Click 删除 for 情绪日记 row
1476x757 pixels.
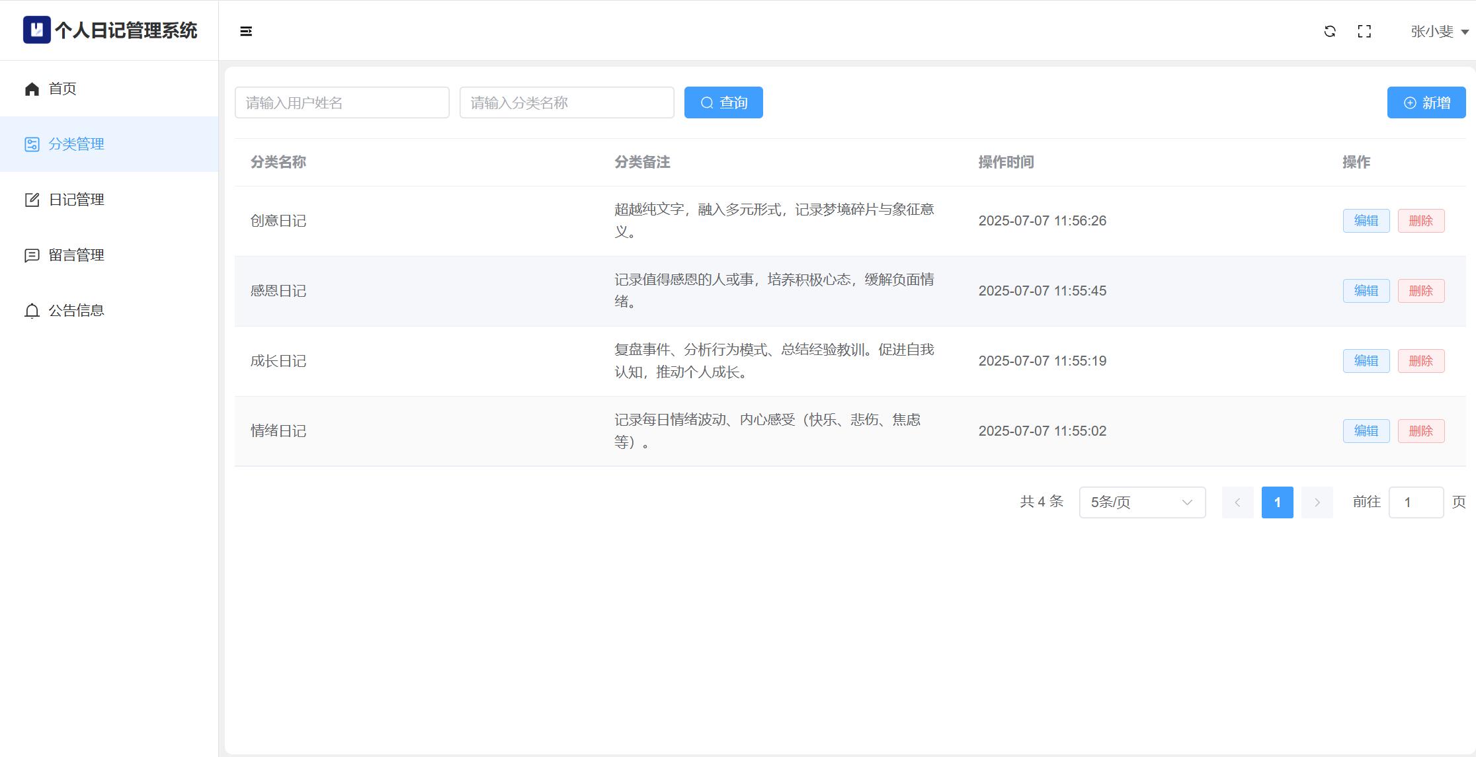pyautogui.click(x=1420, y=431)
